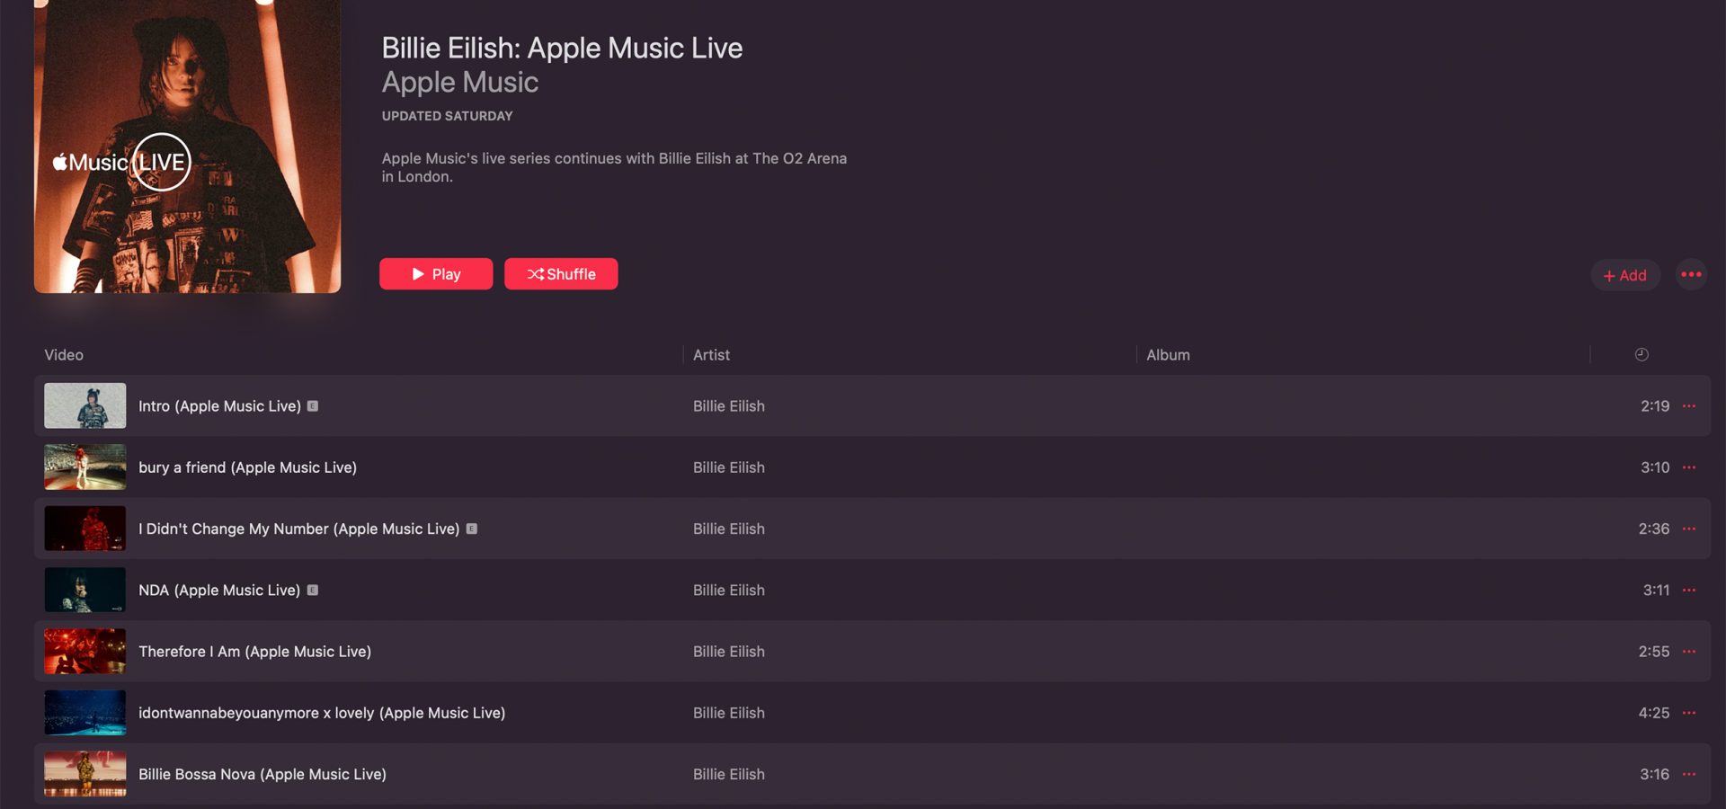This screenshot has height=809, width=1726.
Task: Click the clock duration column icon
Action: pos(1641,355)
